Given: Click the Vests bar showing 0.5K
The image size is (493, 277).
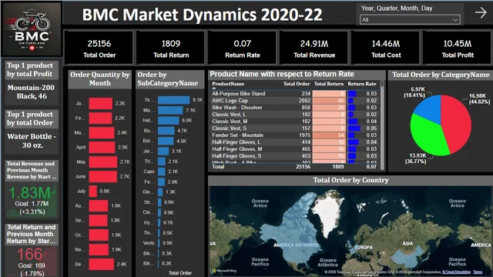Looking at the screenshot, I should click(159, 243).
